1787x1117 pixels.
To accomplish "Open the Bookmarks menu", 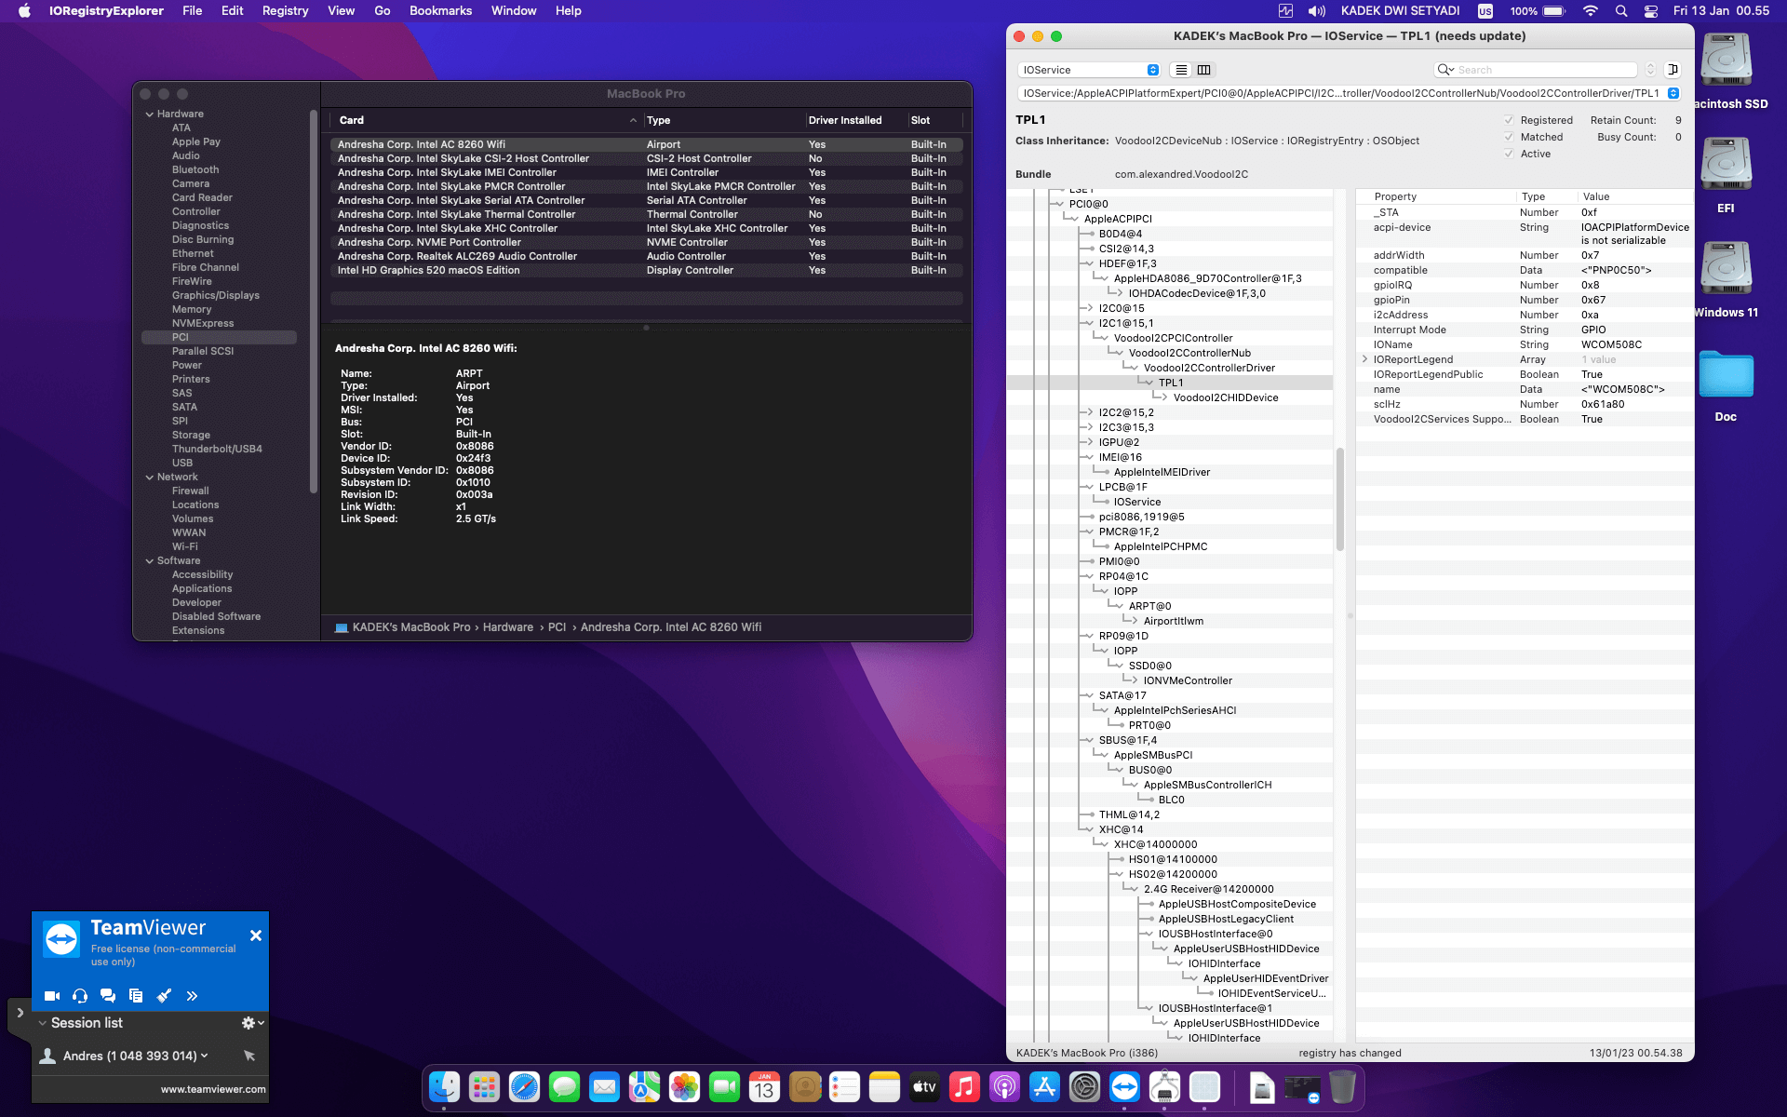I will 440,11.
